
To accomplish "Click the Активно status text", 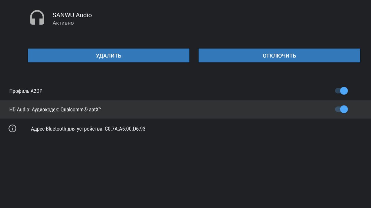I will pyautogui.click(x=63, y=23).
